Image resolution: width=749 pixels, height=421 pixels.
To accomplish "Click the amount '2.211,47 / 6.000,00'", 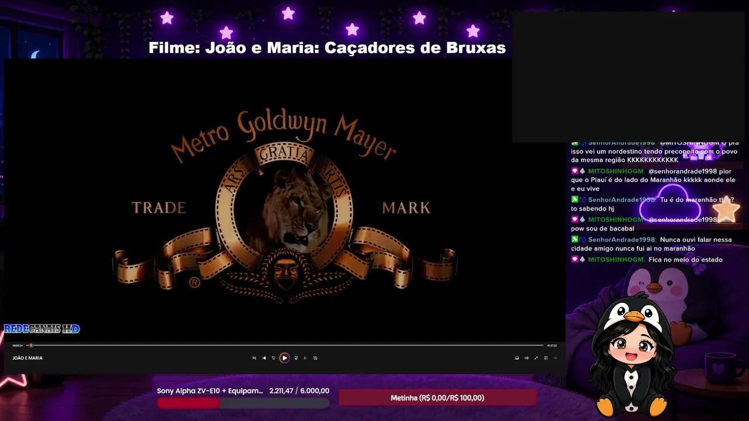I will [x=299, y=391].
